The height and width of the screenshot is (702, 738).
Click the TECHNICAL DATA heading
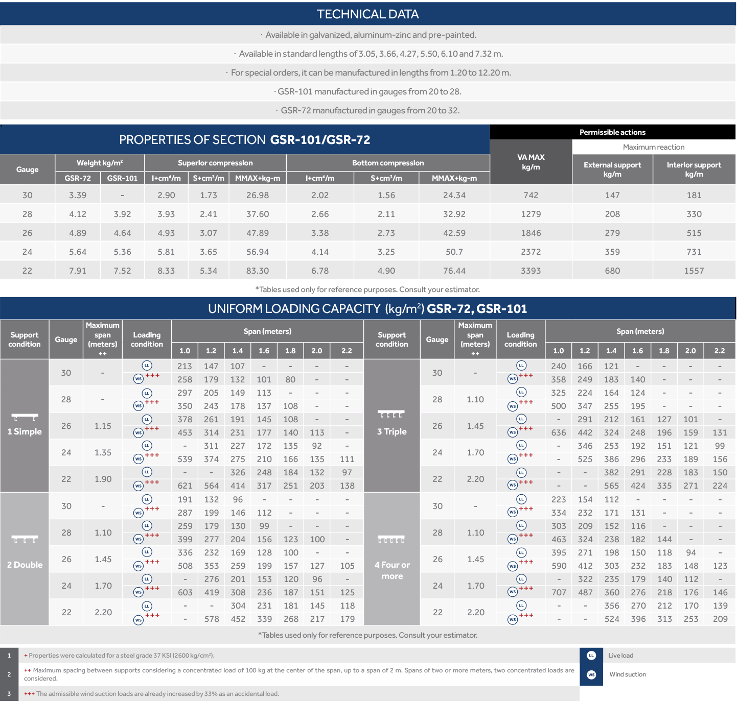pyautogui.click(x=368, y=14)
